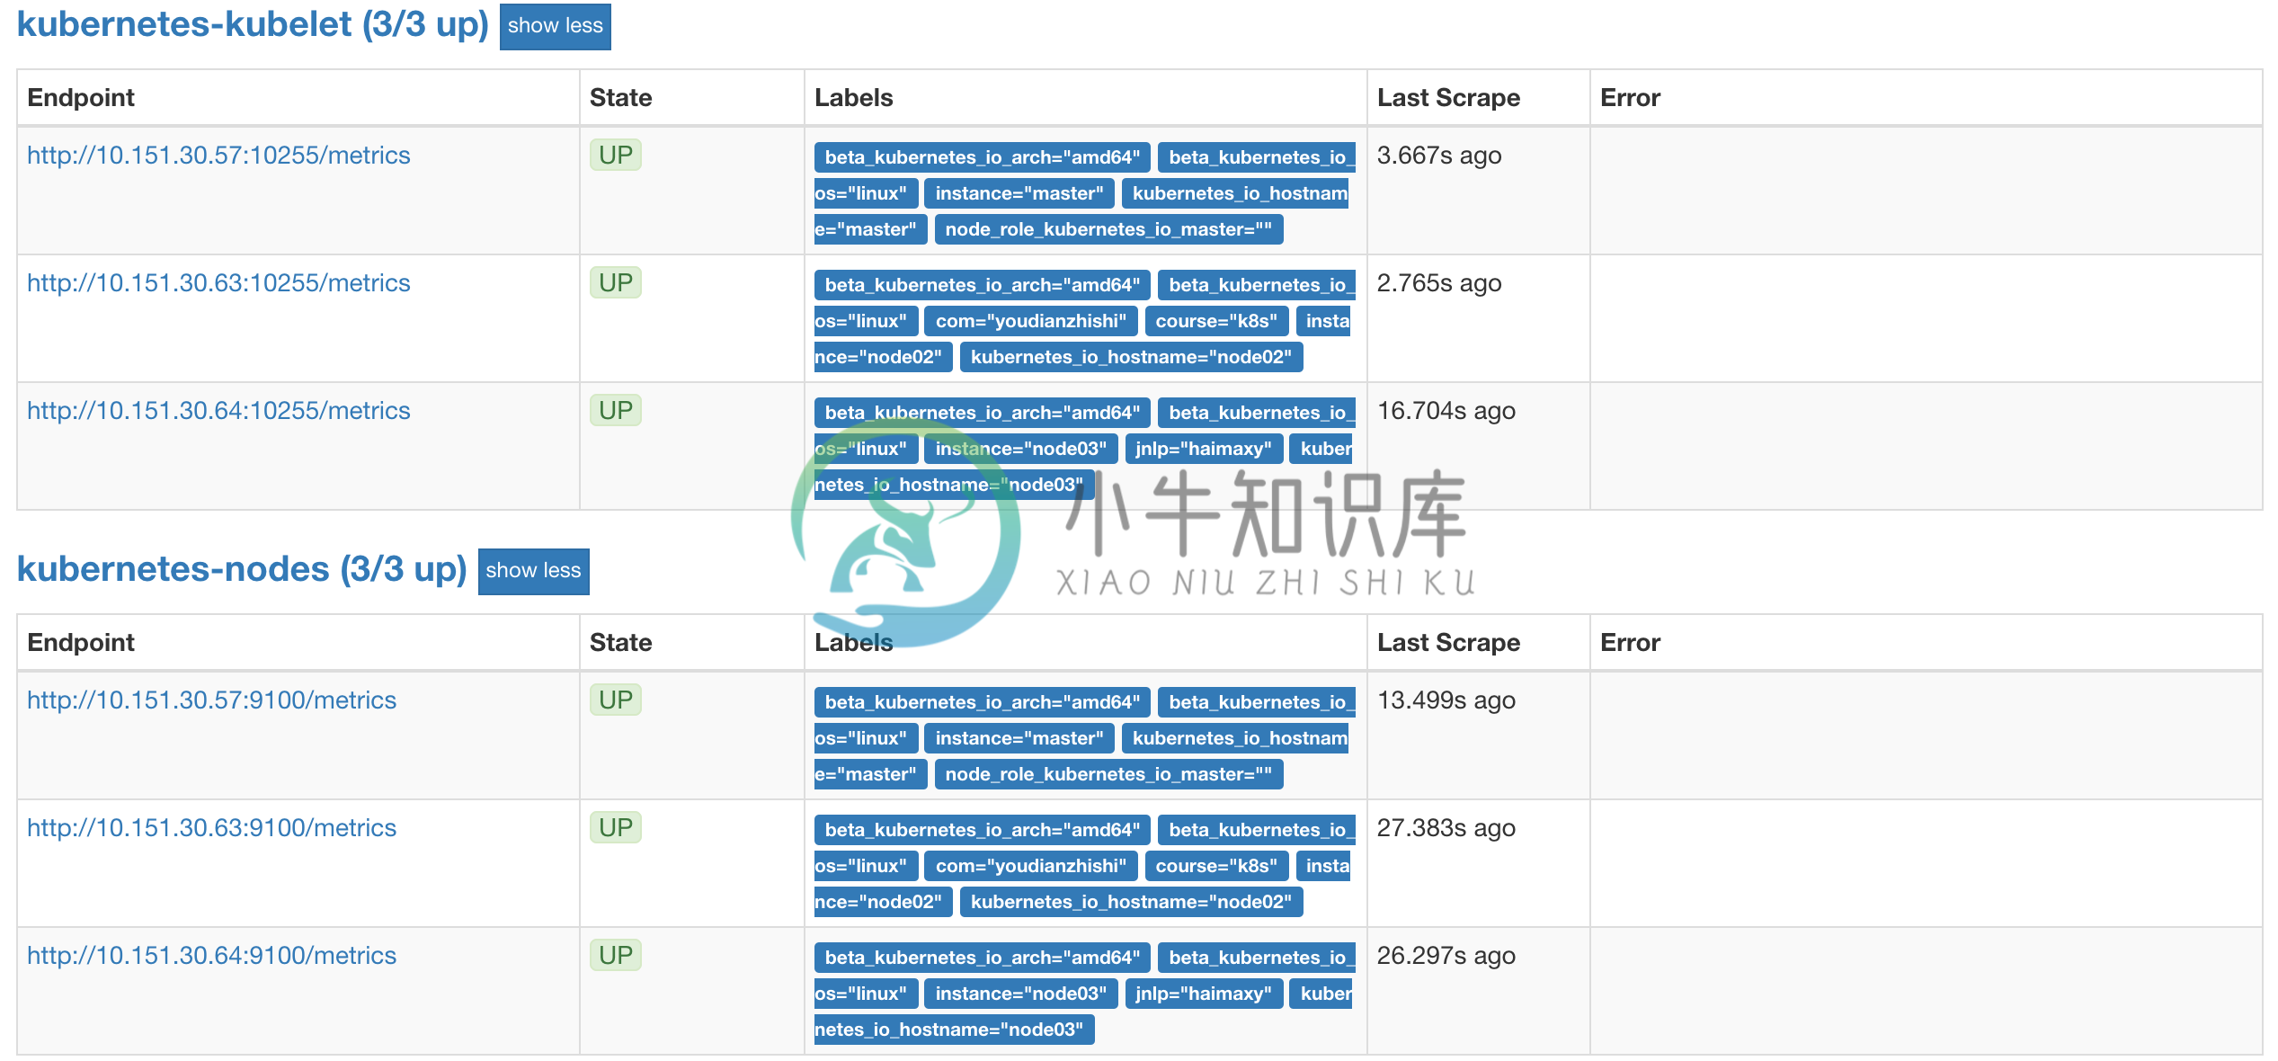This screenshot has height=1061, width=2278.
Task: Click jnlp="haimaxy" label in kubelet table
Action: pyautogui.click(x=1204, y=449)
